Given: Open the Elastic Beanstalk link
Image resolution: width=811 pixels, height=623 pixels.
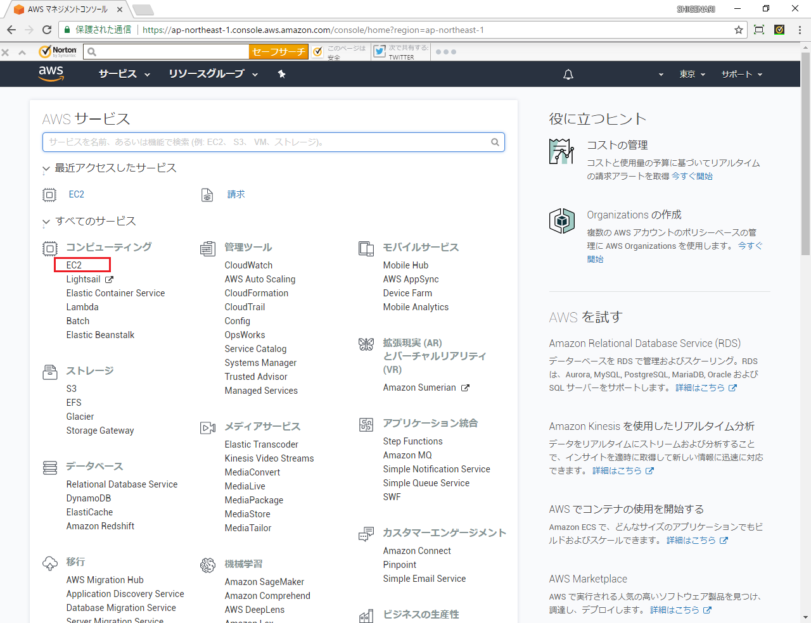Looking at the screenshot, I should 100,335.
